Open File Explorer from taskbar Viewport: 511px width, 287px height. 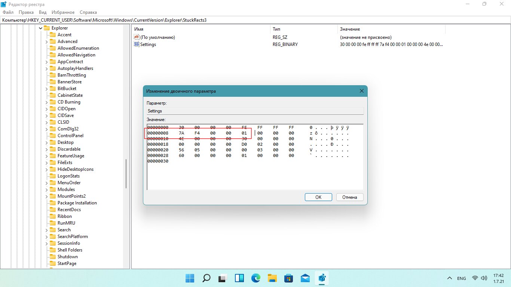pyautogui.click(x=272, y=278)
